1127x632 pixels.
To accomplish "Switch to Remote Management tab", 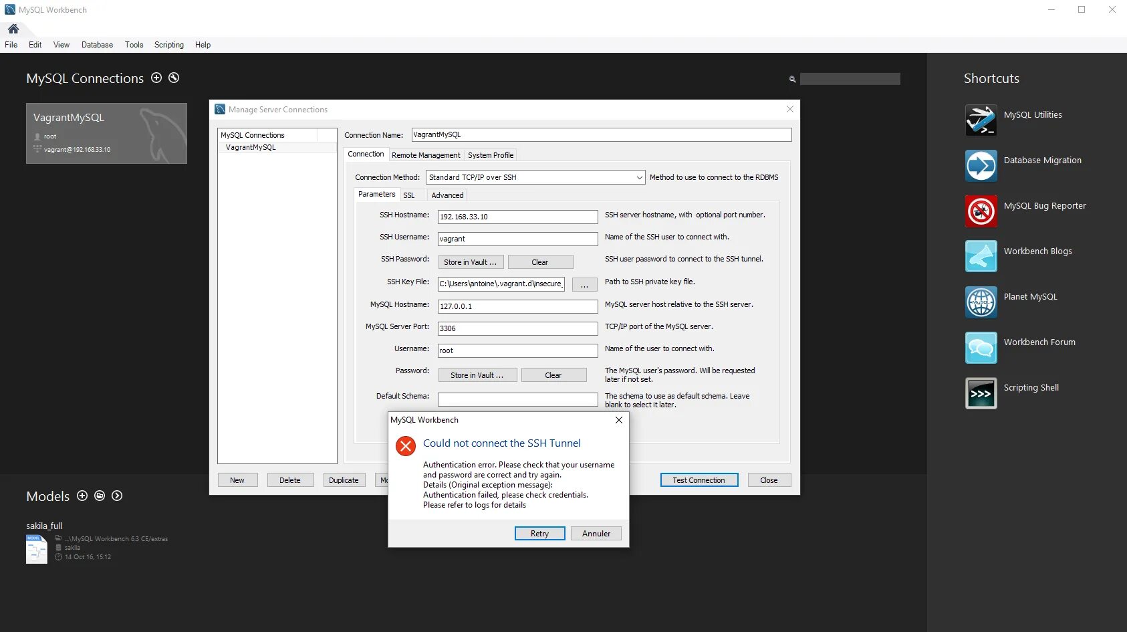I will coord(426,155).
